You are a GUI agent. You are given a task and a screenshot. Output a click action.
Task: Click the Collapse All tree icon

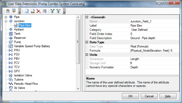point(58,11)
